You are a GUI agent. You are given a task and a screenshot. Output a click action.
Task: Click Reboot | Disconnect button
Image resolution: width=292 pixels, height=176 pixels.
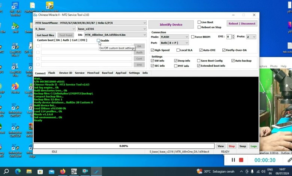pos(242,24)
